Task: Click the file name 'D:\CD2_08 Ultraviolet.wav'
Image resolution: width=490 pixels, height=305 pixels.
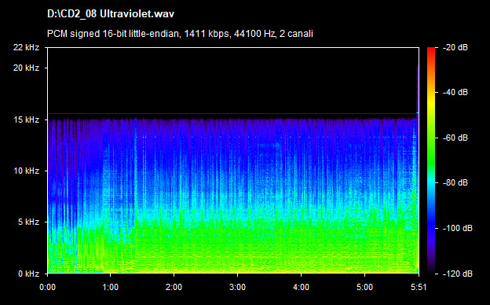Action: (x=111, y=14)
